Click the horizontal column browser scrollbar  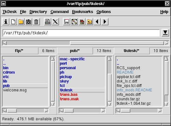point(85,43)
